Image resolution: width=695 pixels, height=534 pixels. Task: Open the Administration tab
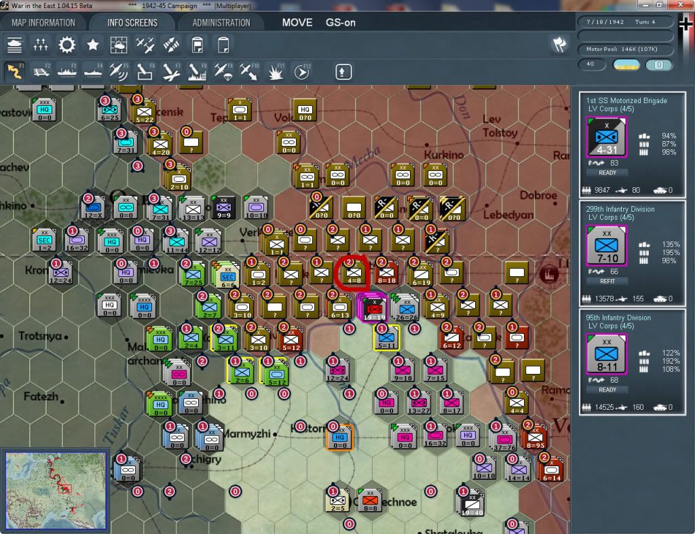point(221,22)
